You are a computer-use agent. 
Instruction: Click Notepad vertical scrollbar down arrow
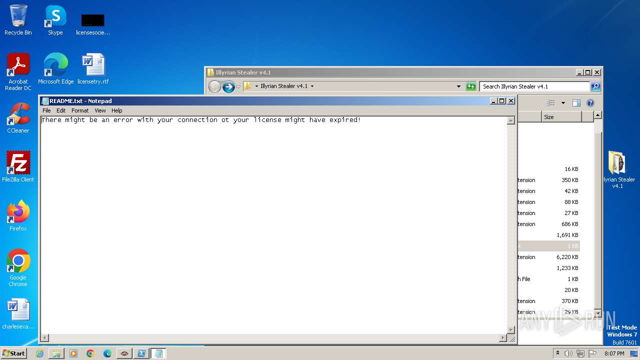pyautogui.click(x=510, y=329)
